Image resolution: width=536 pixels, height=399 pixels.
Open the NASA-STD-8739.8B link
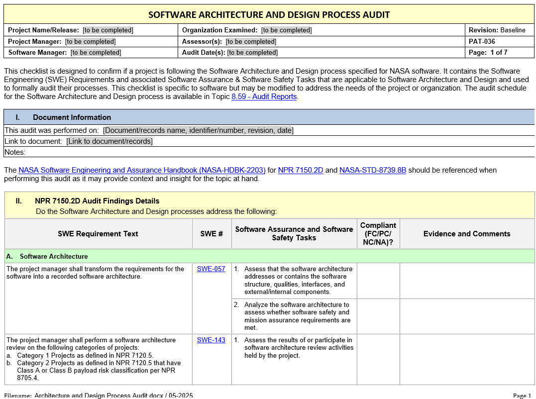click(x=372, y=170)
